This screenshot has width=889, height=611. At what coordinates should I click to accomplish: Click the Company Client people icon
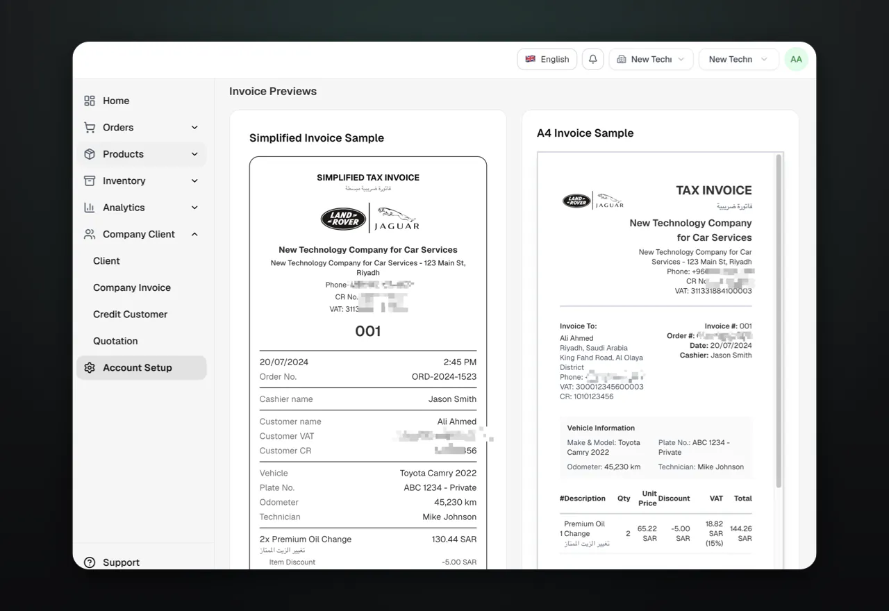90,234
